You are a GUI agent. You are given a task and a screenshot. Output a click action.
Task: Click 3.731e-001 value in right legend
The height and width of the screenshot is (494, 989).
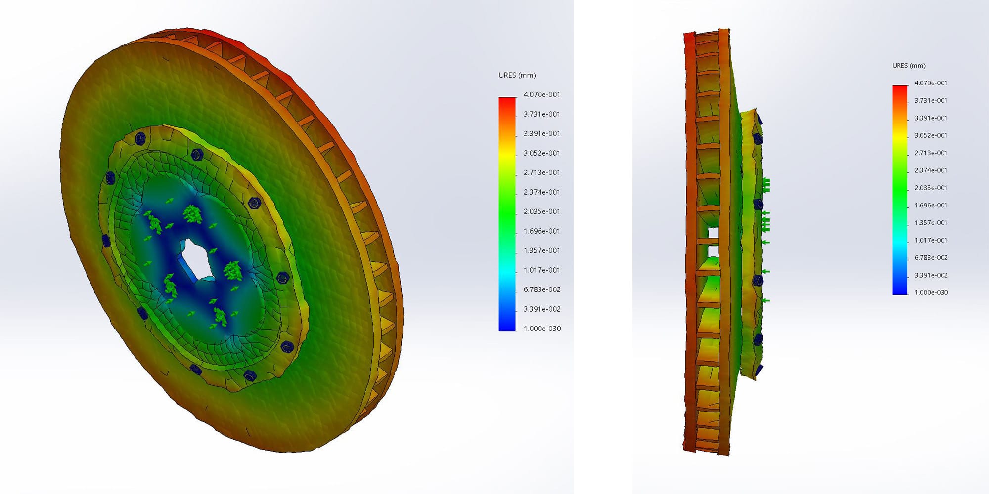tap(931, 100)
